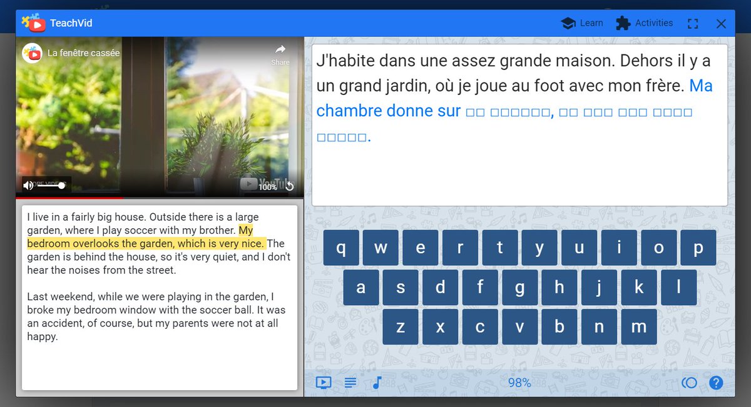This screenshot has height=407, width=751.
Task: Click the TeachVid logo icon
Action: point(34,23)
